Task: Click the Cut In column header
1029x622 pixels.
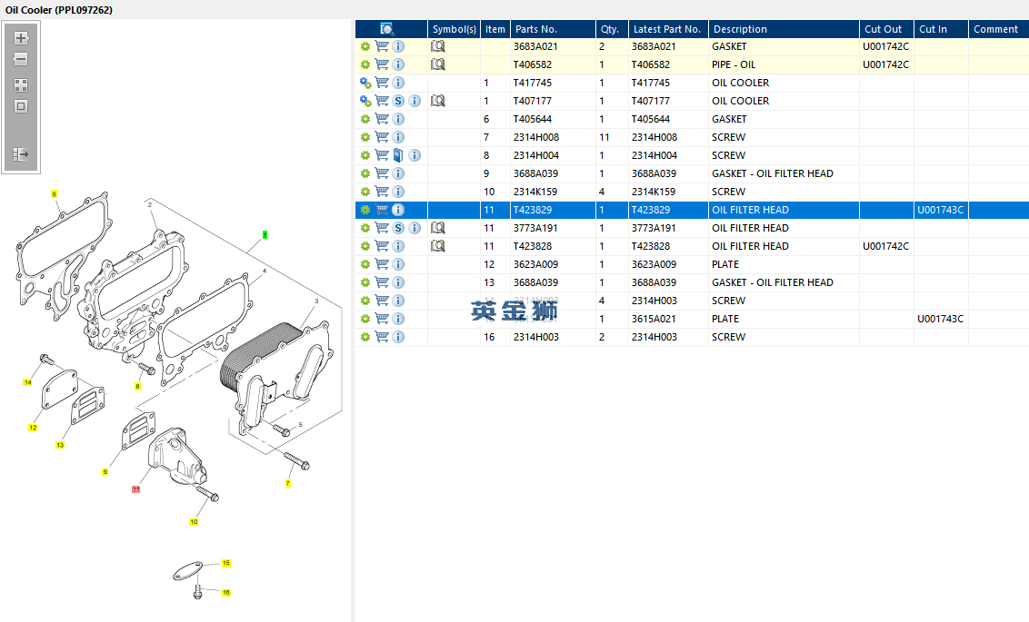Action: tap(941, 29)
